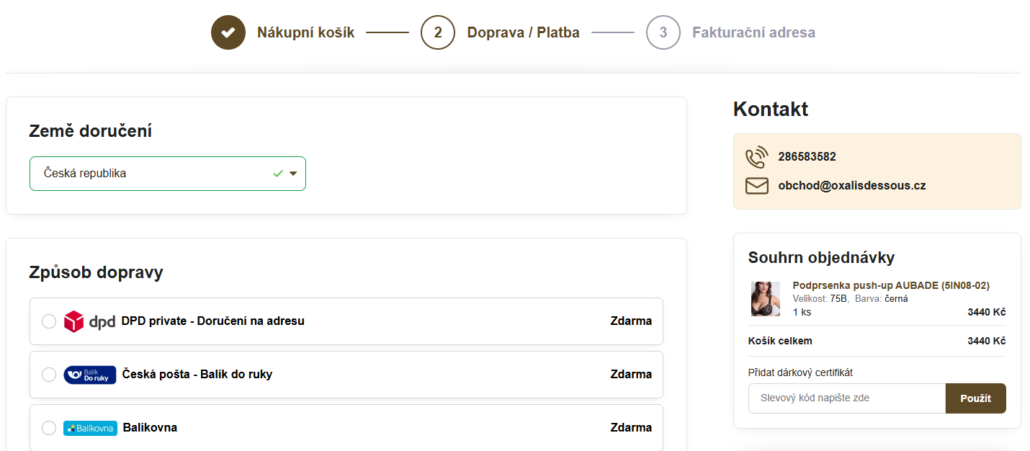Click the step 2 circle icon
This screenshot has height=451, width=1030.
[438, 32]
